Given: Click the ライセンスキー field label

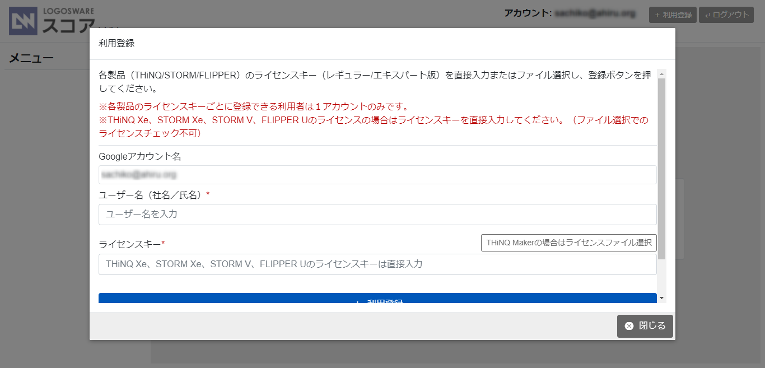Looking at the screenshot, I should click(x=130, y=244).
